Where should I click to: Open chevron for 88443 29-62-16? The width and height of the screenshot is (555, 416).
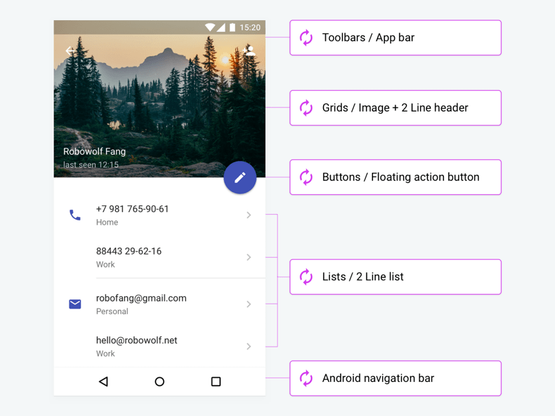pos(249,257)
